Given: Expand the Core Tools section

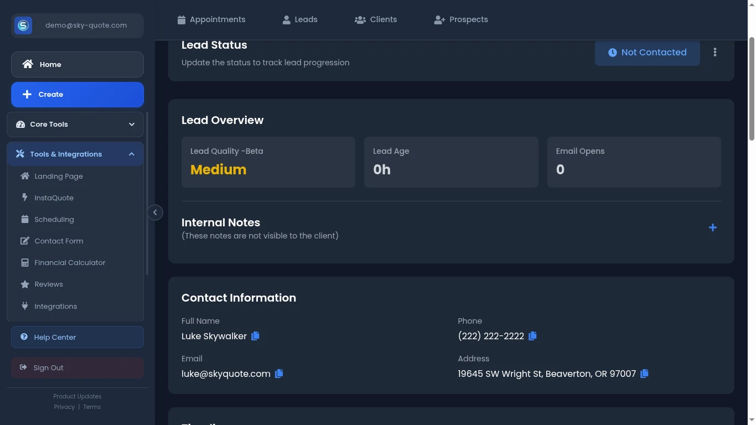Looking at the screenshot, I should (x=75, y=124).
